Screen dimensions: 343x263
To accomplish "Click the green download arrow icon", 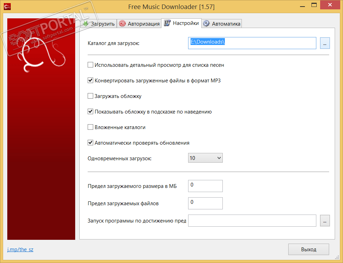I will point(86,24).
